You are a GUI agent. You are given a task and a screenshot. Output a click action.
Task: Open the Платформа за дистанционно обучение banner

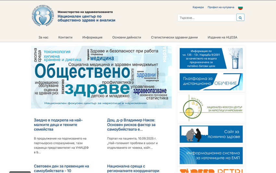coord(211,81)
